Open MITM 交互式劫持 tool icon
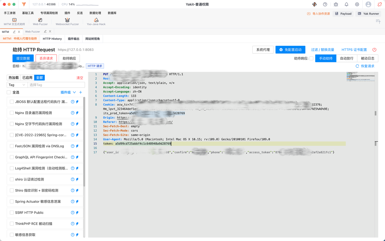Viewport: 385px width, 241px height. (x=14, y=20)
